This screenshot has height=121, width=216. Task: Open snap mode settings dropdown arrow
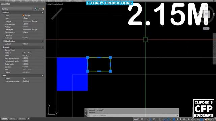(148, 119)
